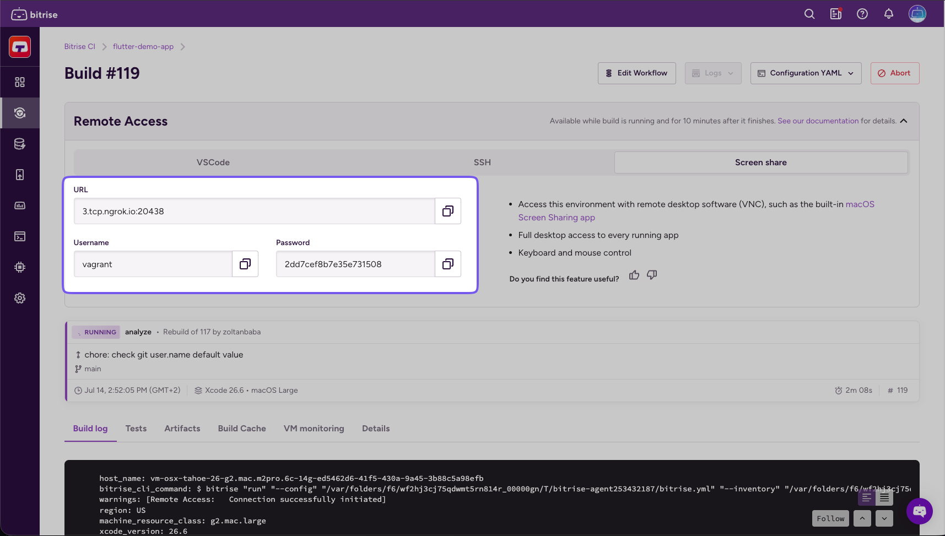Image resolution: width=945 pixels, height=536 pixels.
Task: Open the Build Cache tab
Action: pyautogui.click(x=242, y=429)
